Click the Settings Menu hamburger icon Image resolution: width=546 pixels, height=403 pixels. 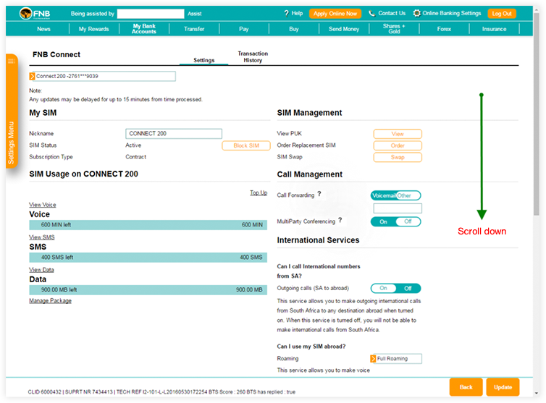click(11, 61)
